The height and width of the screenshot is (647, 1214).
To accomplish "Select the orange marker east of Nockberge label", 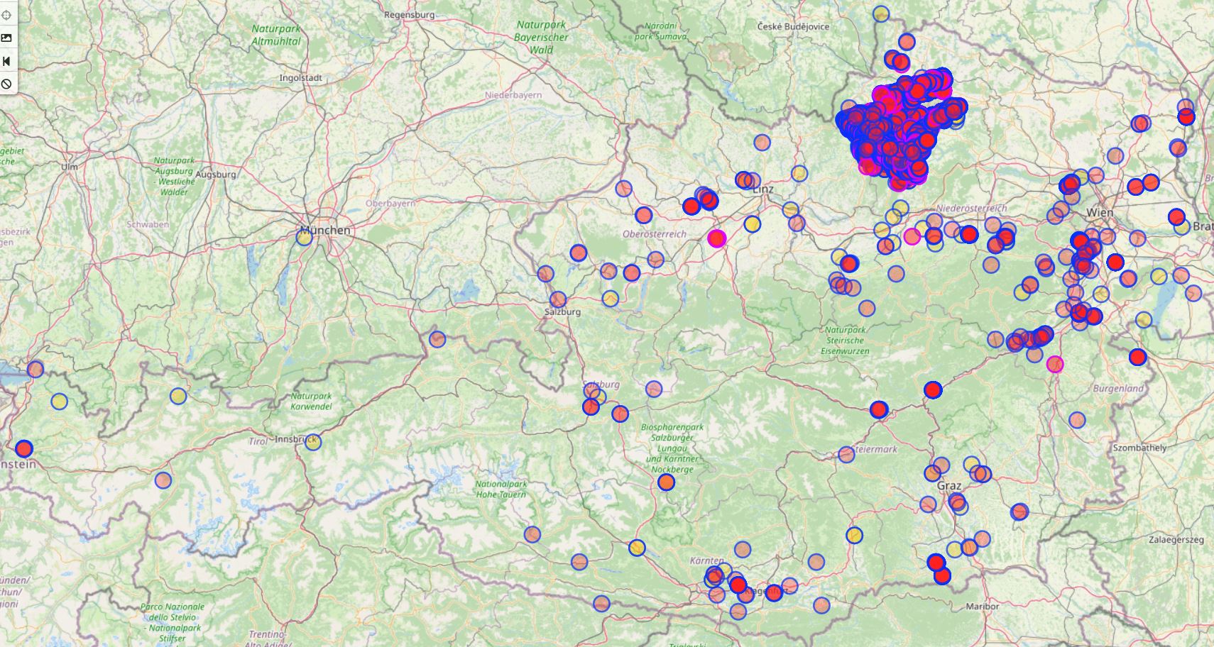I will point(666,482).
